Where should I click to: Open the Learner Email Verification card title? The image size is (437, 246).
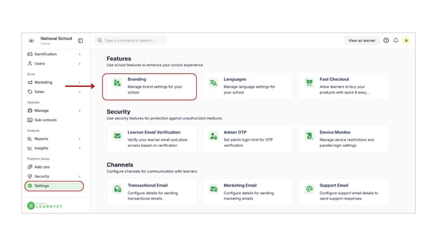pyautogui.click(x=154, y=133)
